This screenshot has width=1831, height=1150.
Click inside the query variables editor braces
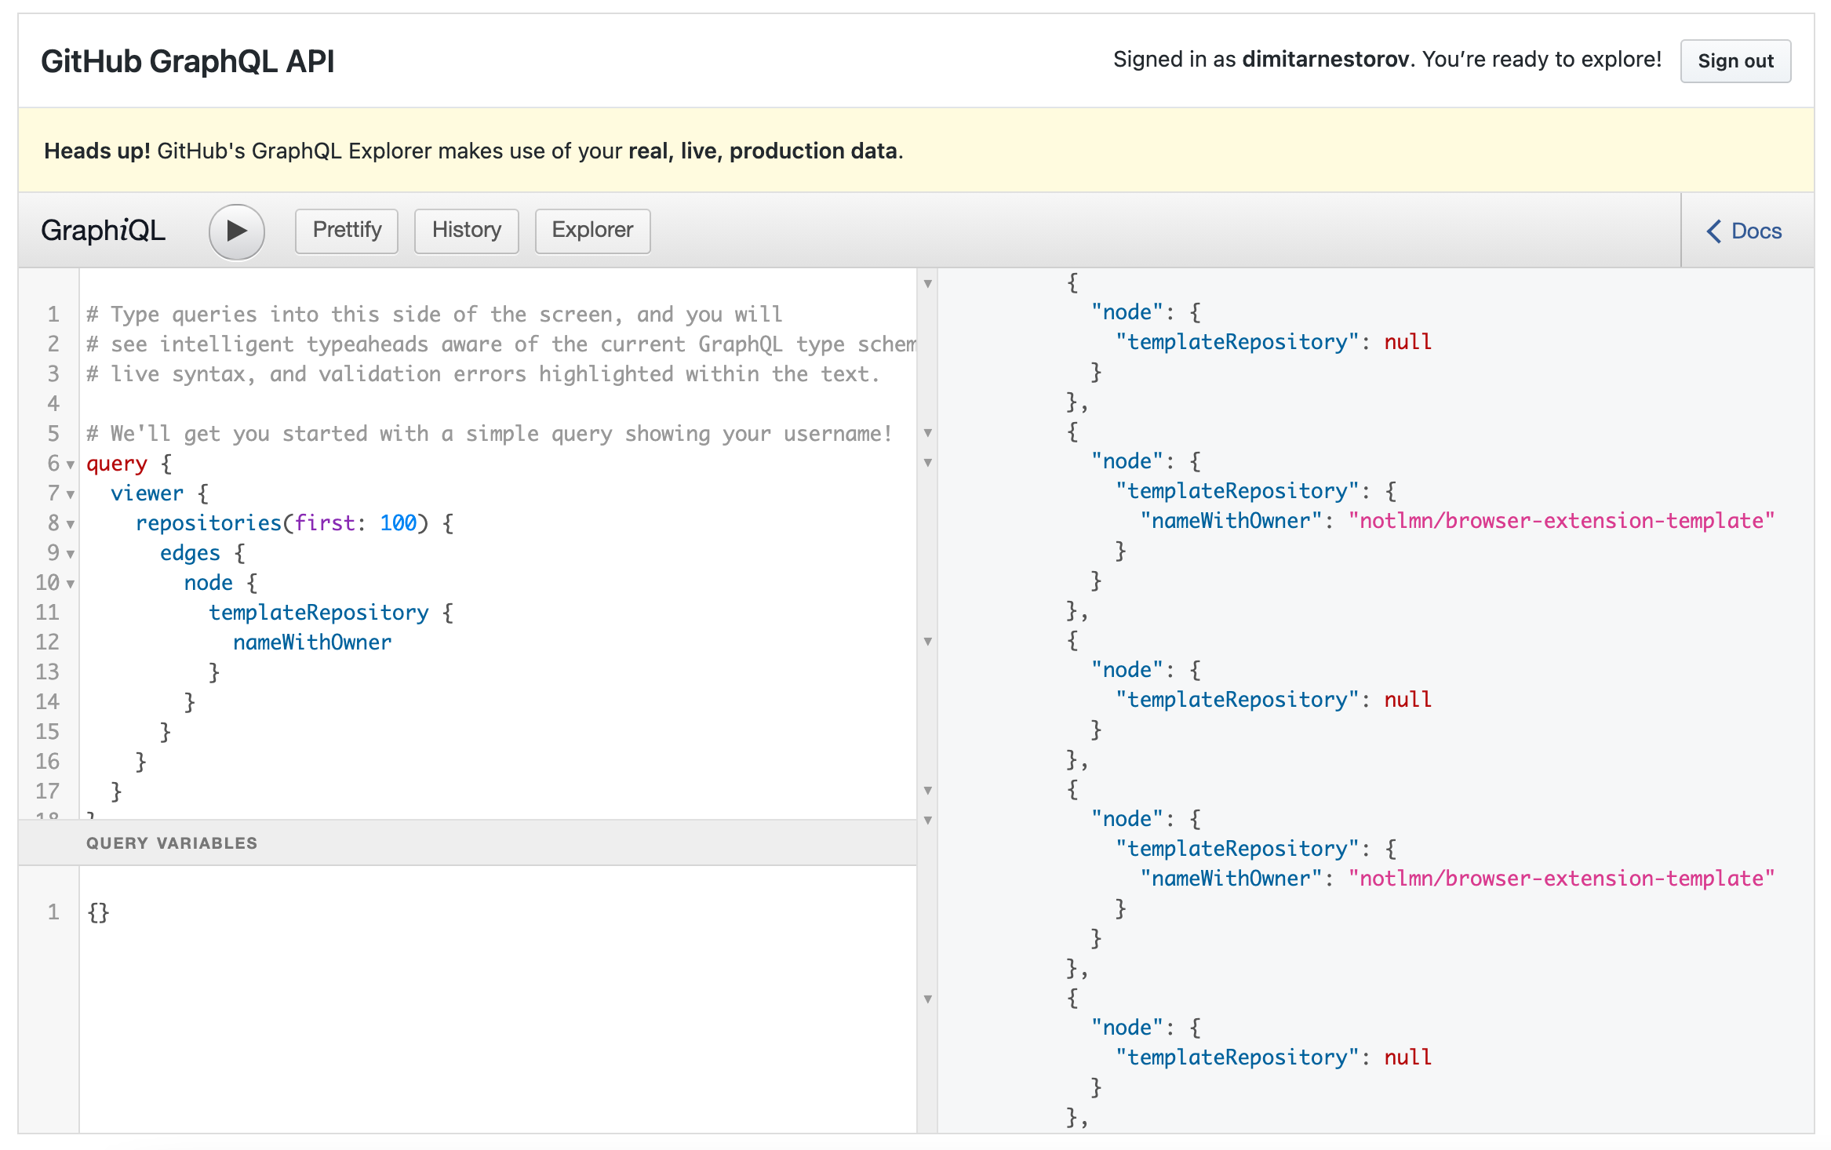click(98, 912)
